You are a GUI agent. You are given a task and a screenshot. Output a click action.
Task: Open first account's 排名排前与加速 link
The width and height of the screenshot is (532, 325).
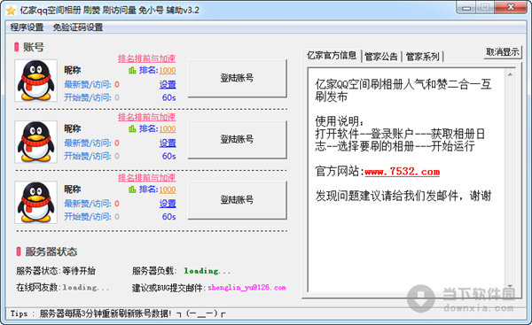pyautogui.click(x=146, y=58)
